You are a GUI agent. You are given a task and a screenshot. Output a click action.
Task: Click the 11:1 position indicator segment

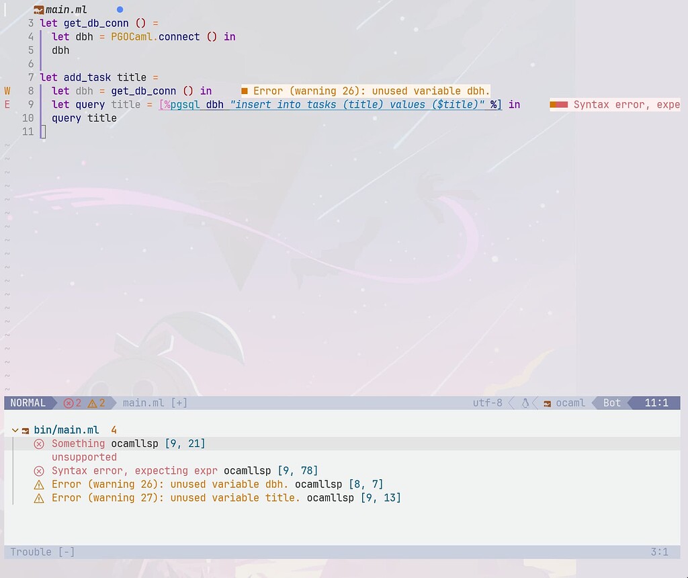pos(656,403)
